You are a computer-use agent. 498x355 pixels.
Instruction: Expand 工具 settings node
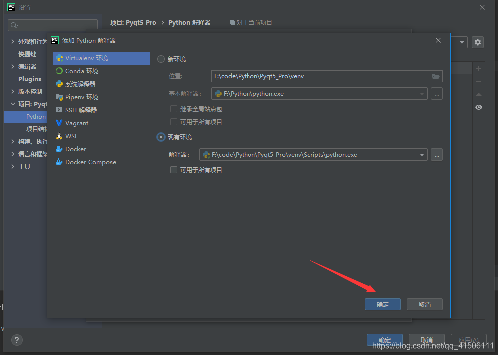coord(13,166)
